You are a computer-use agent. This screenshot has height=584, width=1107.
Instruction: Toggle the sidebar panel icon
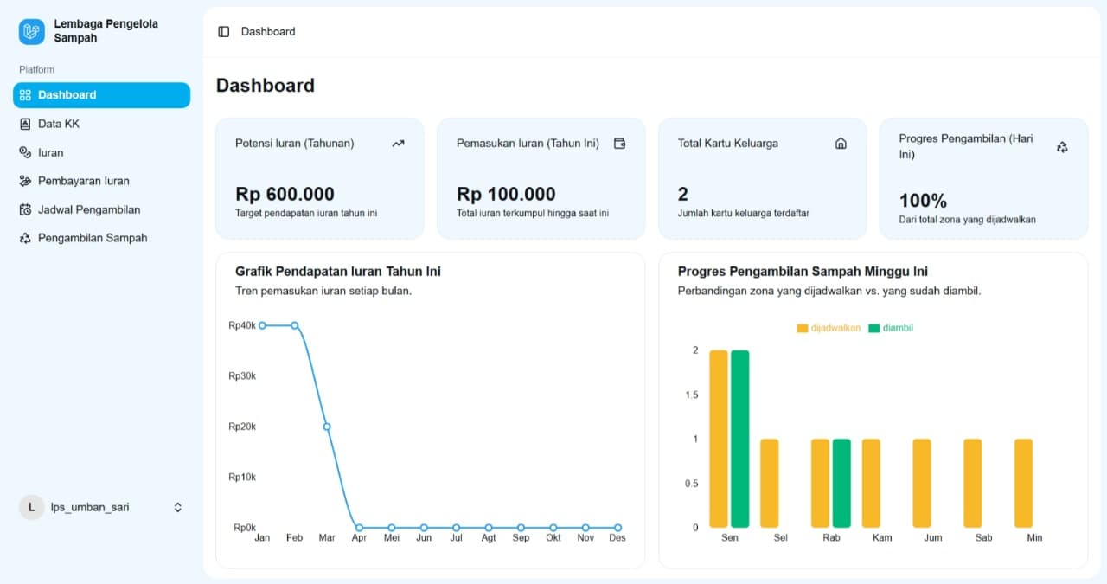pos(224,31)
